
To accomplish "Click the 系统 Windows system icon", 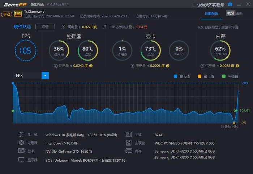I will [21, 134].
